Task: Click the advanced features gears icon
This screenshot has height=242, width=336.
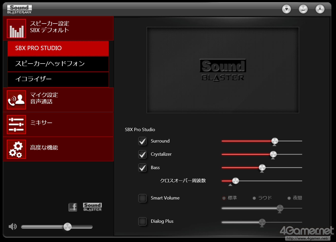Action: pyautogui.click(x=17, y=149)
